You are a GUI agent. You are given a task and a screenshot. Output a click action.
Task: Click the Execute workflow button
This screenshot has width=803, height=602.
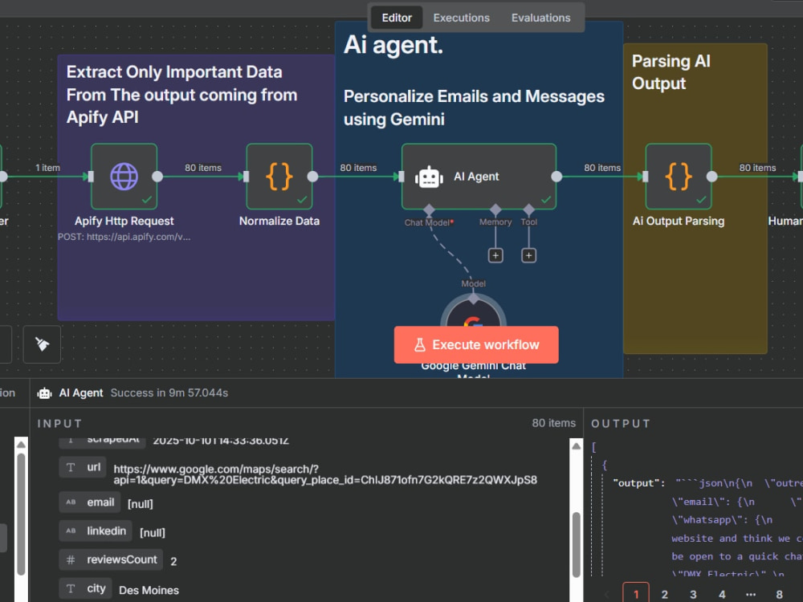(x=476, y=345)
